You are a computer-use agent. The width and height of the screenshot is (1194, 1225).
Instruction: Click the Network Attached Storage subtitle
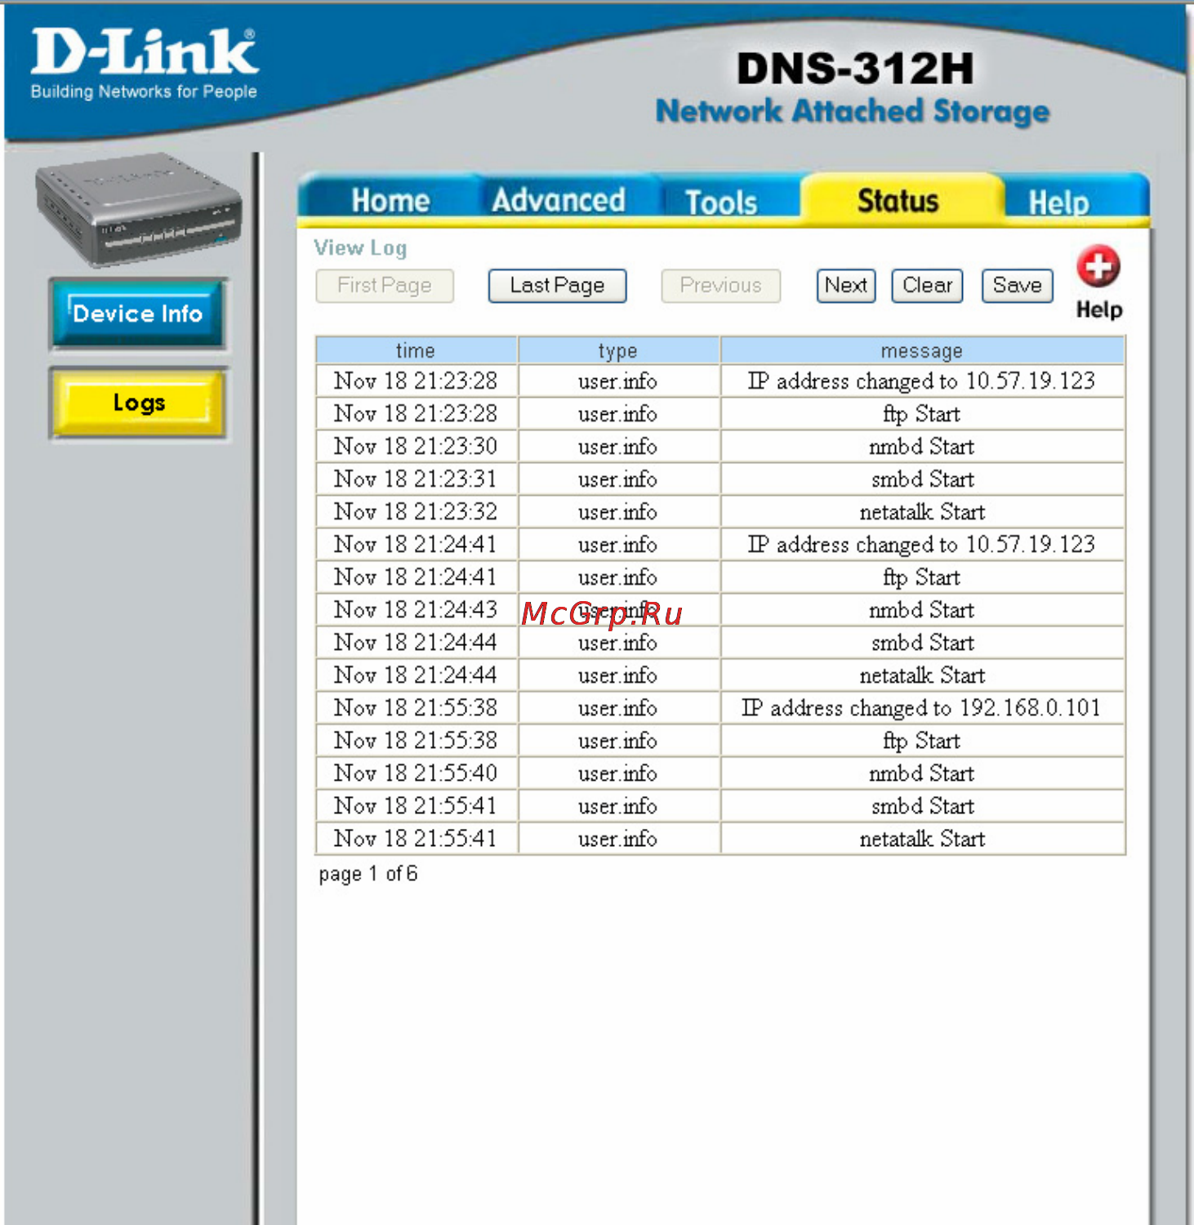(853, 111)
